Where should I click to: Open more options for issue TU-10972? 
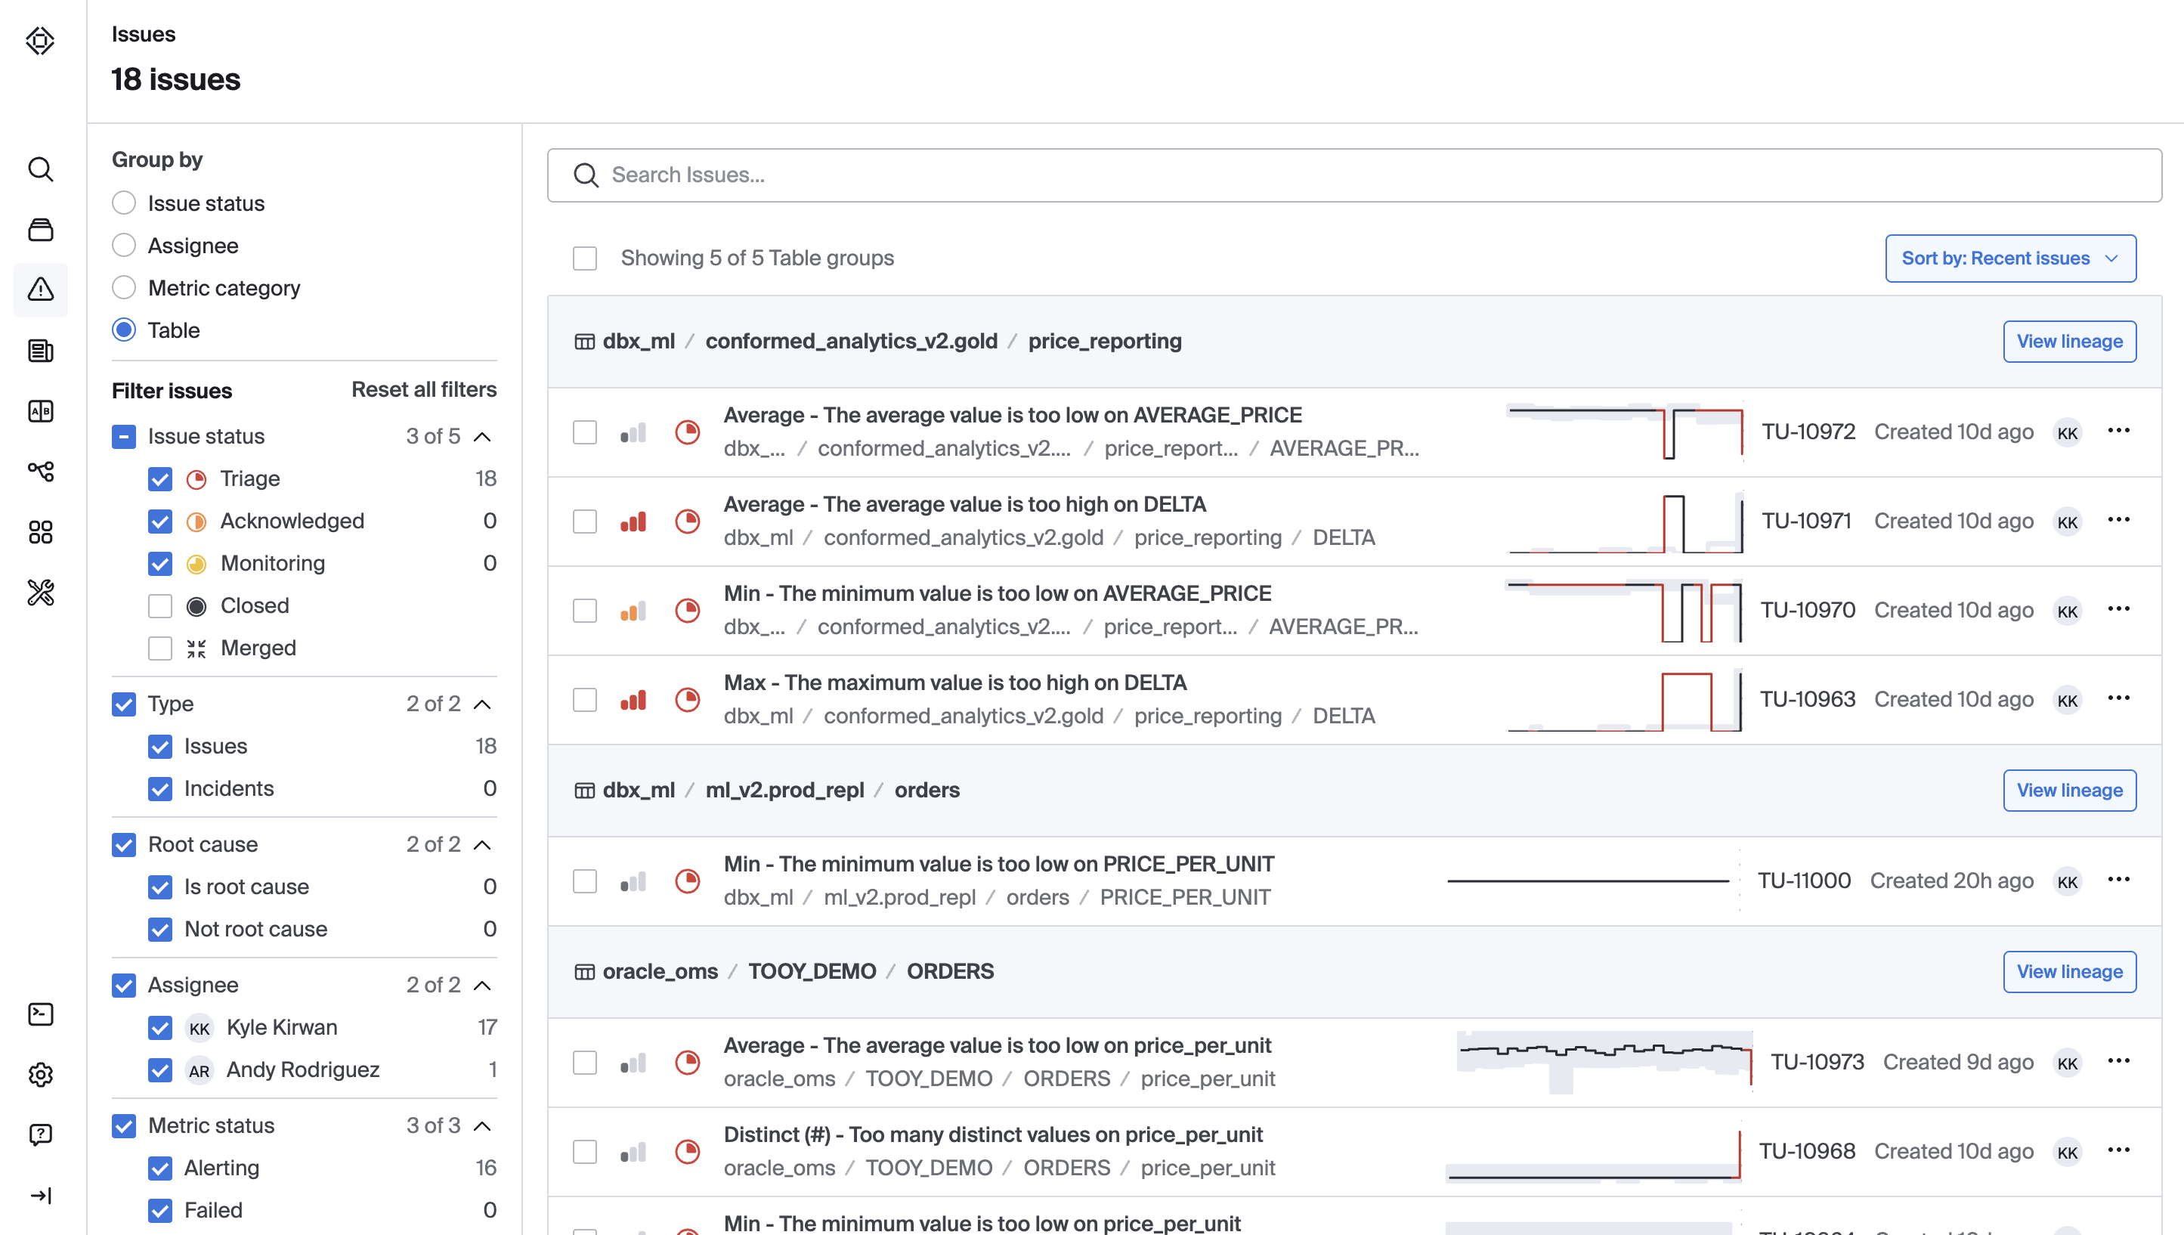coord(2117,431)
